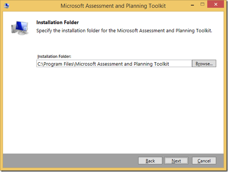Click the computer setup icon beside heading
Image resolution: width=228 pixels, height=172 pixels.
19,28
